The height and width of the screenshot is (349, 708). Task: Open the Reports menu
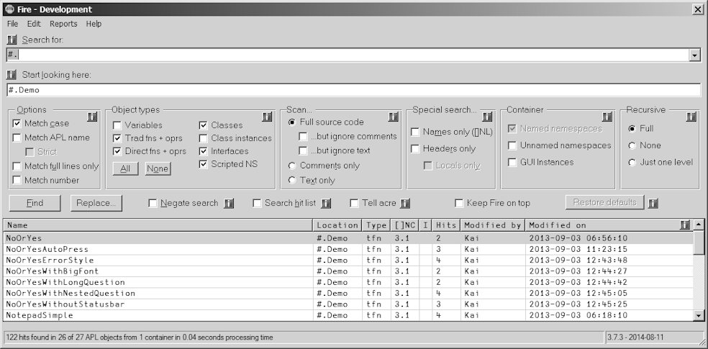[63, 24]
